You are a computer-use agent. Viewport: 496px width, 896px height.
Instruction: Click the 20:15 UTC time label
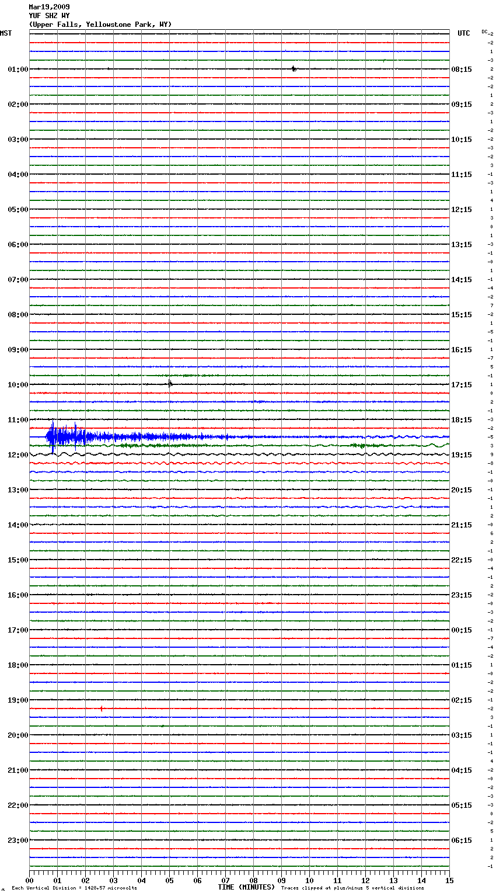coord(462,490)
